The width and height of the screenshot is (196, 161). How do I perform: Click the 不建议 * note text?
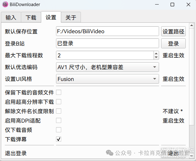[x=173, y=111]
